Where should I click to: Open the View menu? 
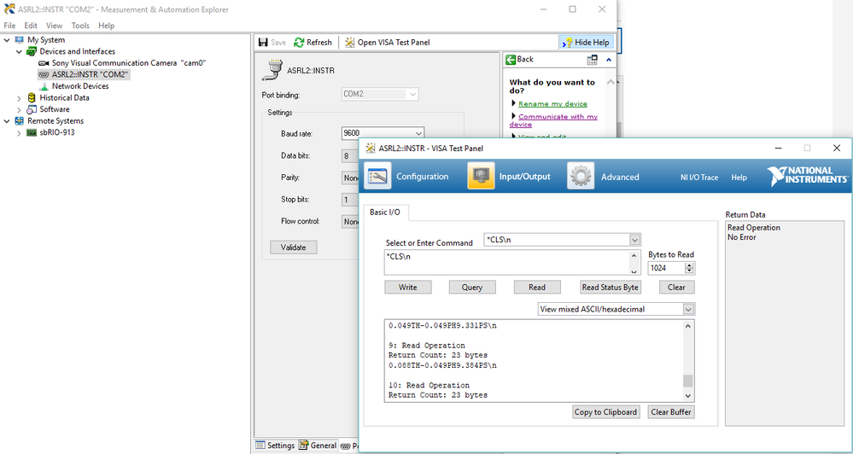click(55, 26)
